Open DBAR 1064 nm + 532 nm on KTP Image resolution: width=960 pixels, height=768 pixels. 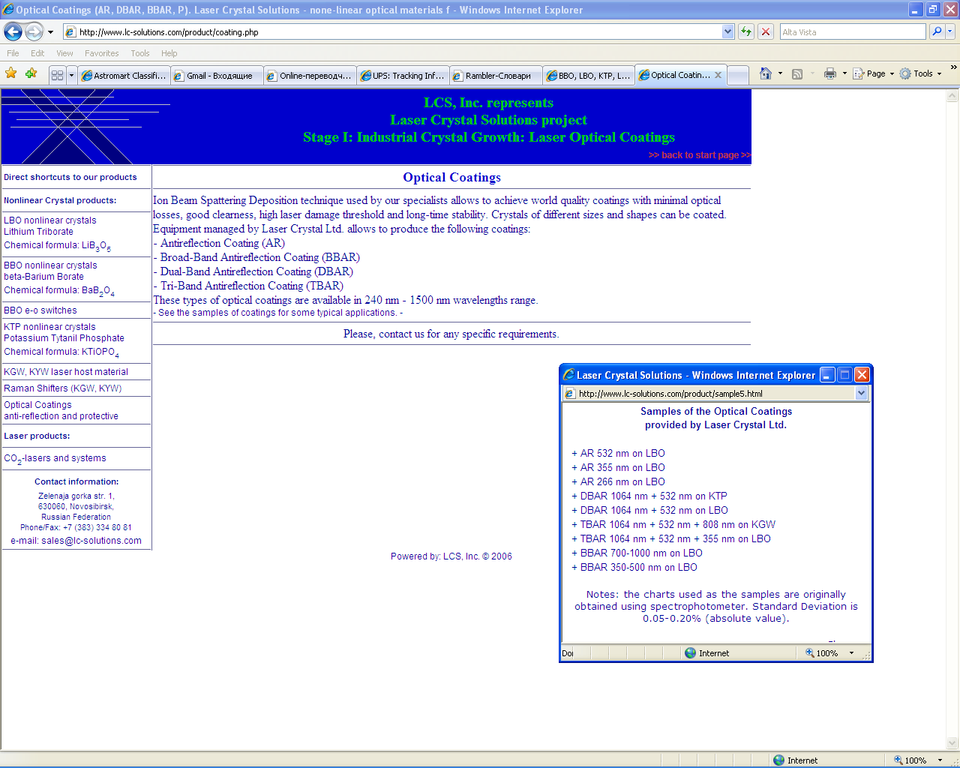(x=654, y=496)
